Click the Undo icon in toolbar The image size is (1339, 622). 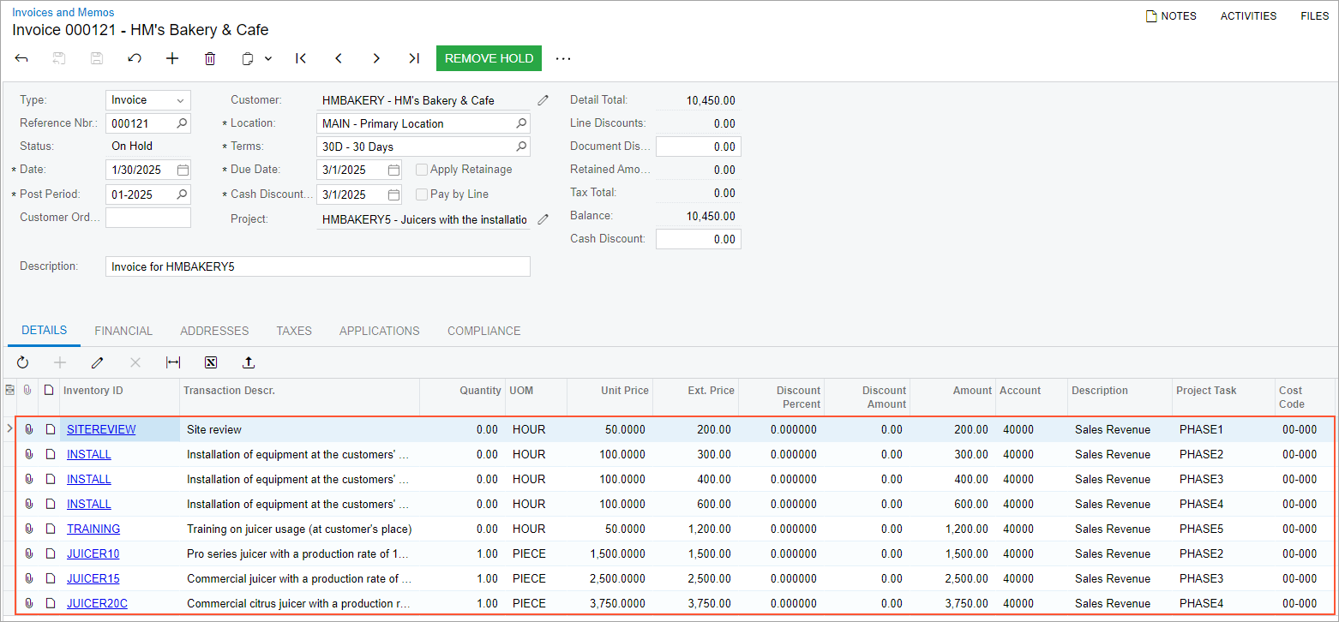135,58
